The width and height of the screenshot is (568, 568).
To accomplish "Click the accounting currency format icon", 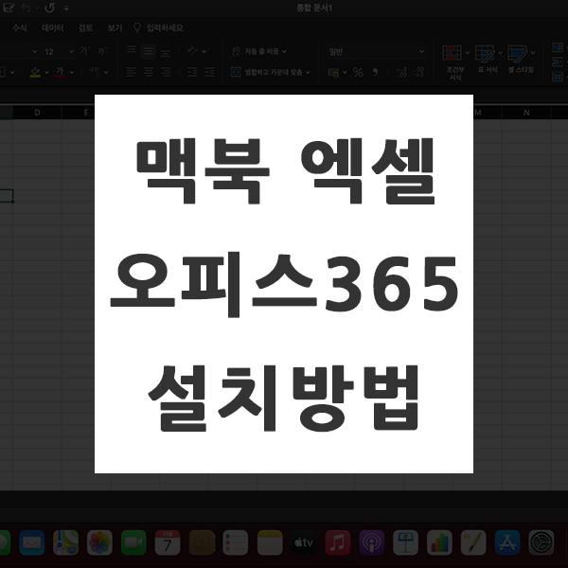I will click(x=333, y=73).
